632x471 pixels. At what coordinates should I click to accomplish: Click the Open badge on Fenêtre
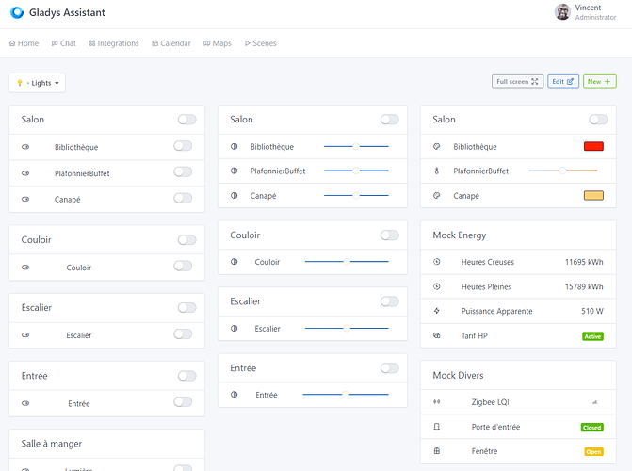[x=593, y=451]
